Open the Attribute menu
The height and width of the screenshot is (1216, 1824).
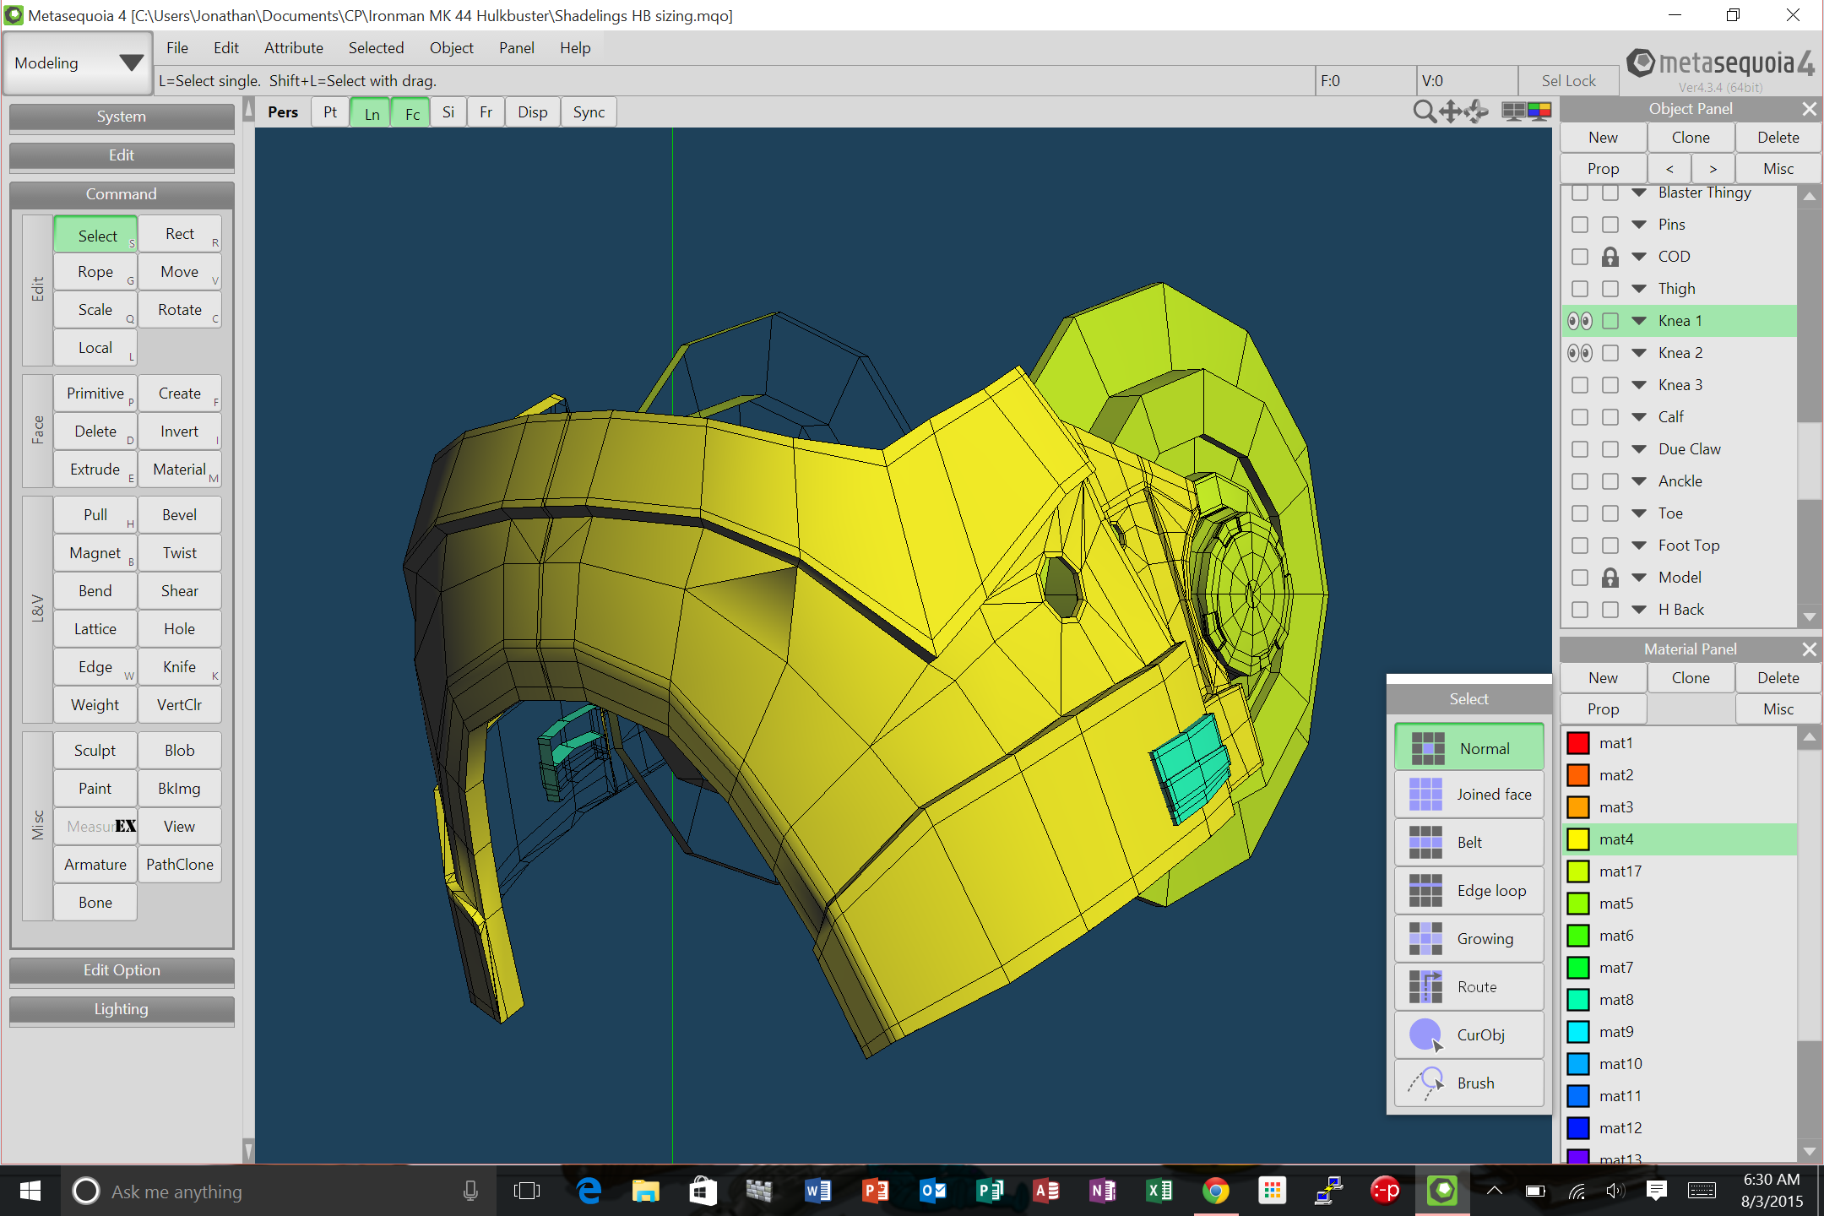(x=293, y=48)
